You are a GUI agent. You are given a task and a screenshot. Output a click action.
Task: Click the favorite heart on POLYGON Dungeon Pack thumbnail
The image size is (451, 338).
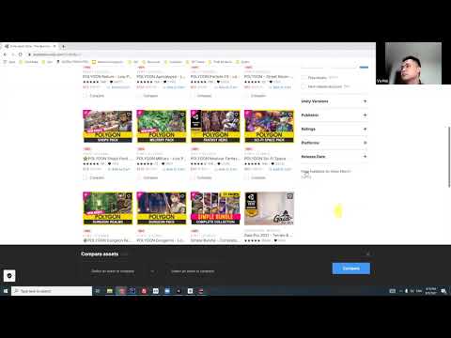[x=182, y=196]
